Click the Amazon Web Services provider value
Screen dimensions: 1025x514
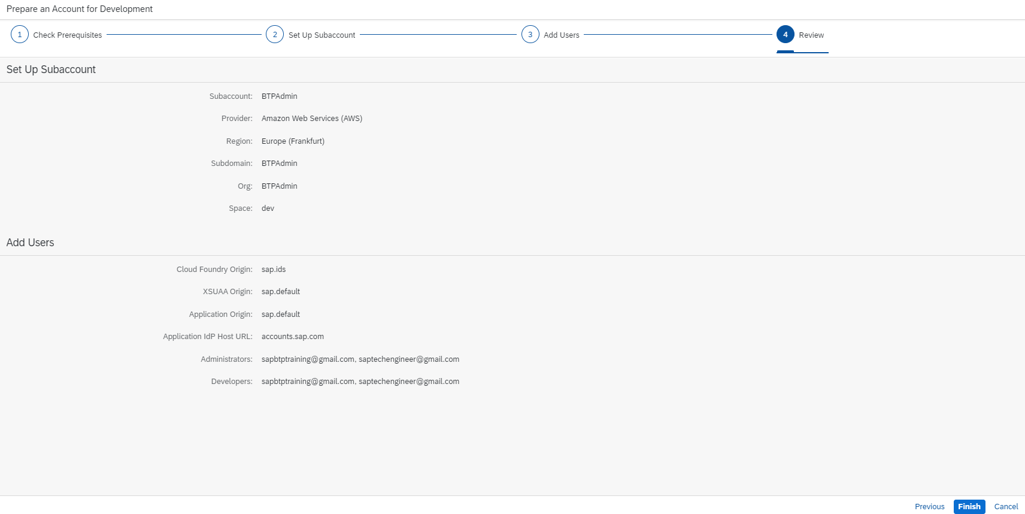pos(311,119)
